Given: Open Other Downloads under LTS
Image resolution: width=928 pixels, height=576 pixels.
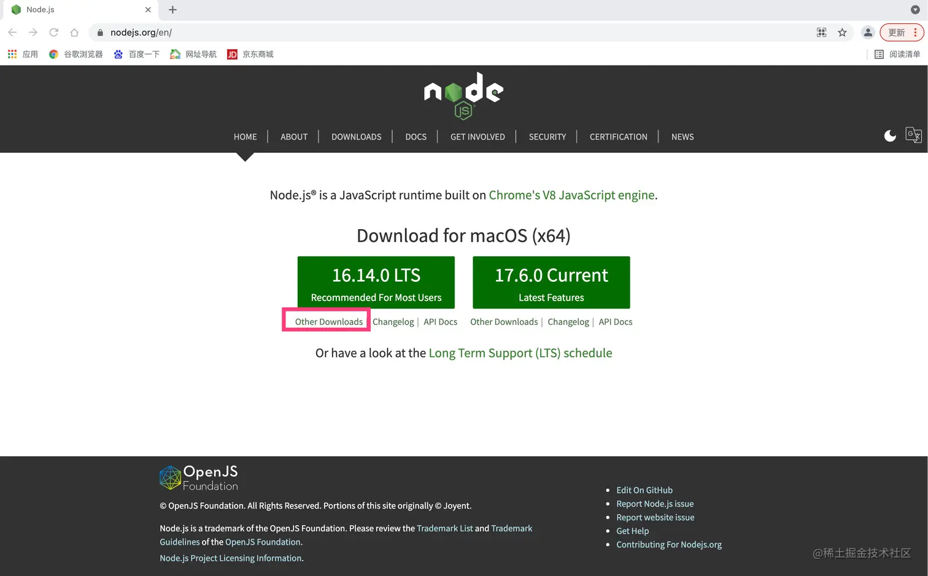Looking at the screenshot, I should coord(329,322).
